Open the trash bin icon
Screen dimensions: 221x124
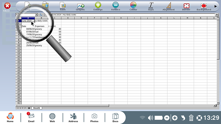click(x=191, y=118)
